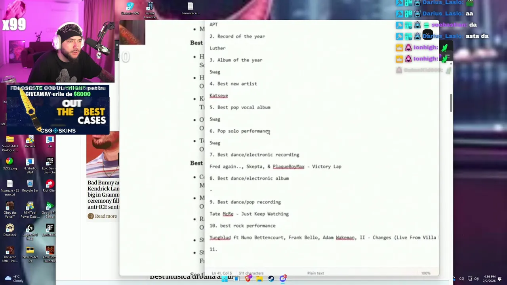Launch Deadlock from the desktop
This screenshot has height=285, width=507.
point(10,230)
